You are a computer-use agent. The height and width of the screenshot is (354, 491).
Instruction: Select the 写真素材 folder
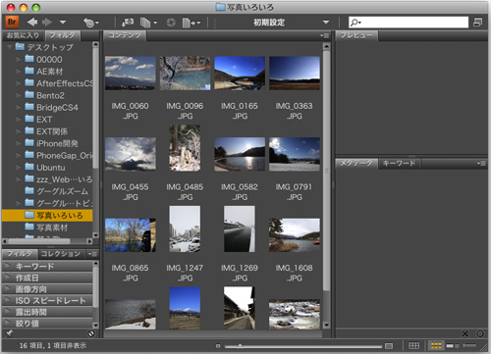(52, 228)
